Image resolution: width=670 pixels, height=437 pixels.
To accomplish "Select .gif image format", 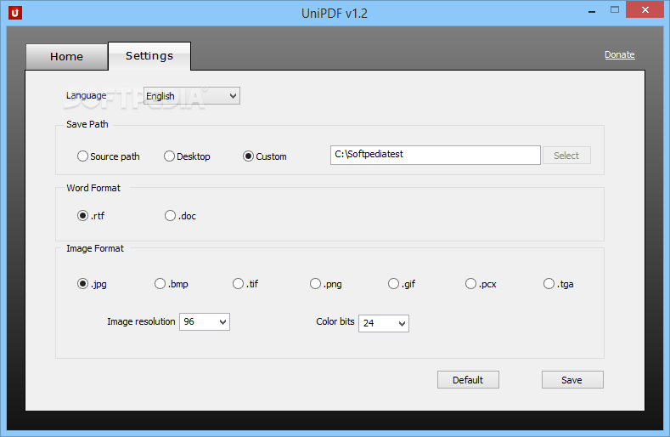I will tap(402, 284).
